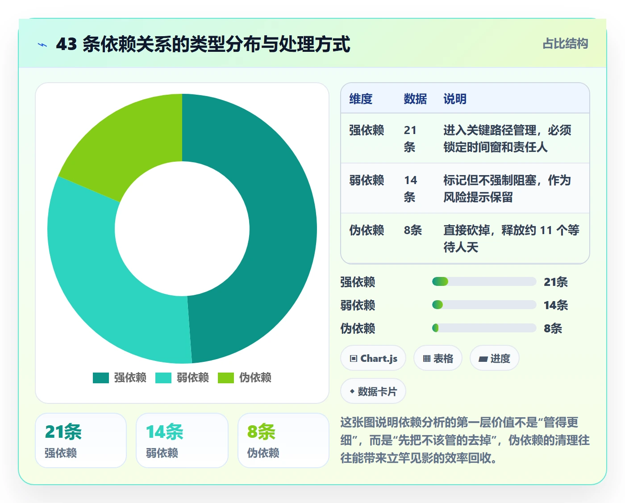Click the lightning bolt icon beside the title
Image resolution: width=625 pixels, height=503 pixels.
pyautogui.click(x=42, y=45)
